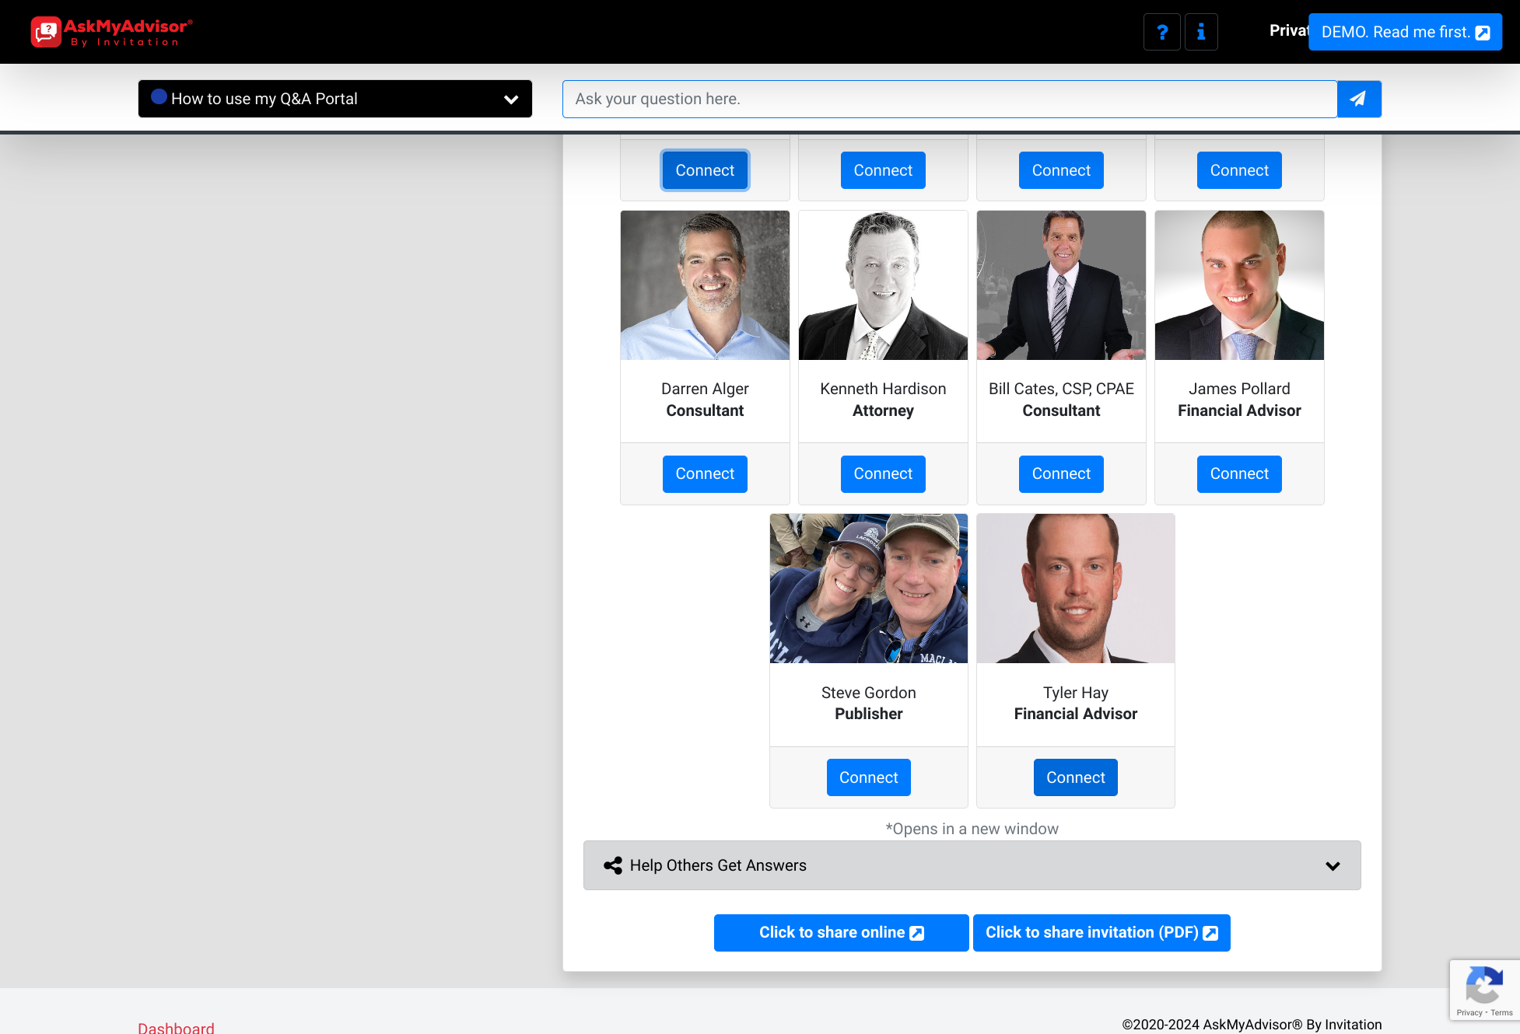The width and height of the screenshot is (1520, 1034).
Task: Click the copyright AskMyAdvisor text
Action: click(1252, 1025)
